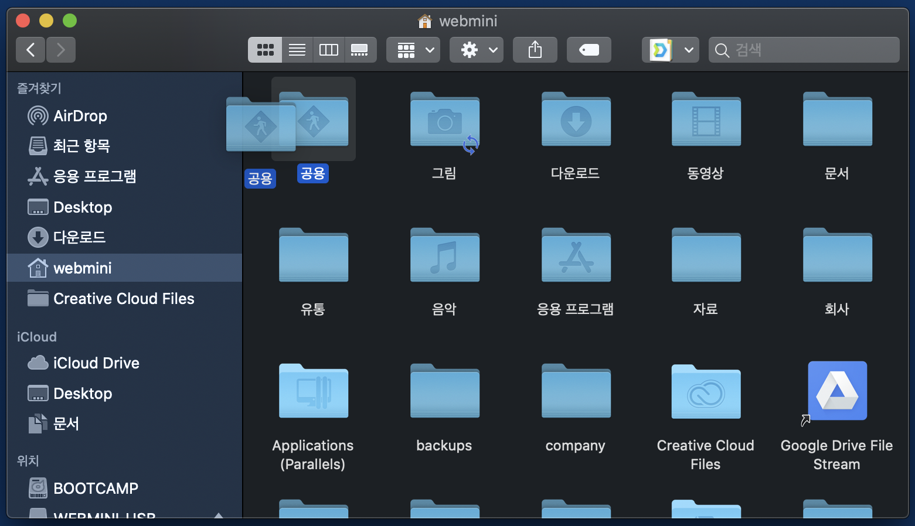
Task: Open the toolbar app extension dropdown
Action: [671, 50]
